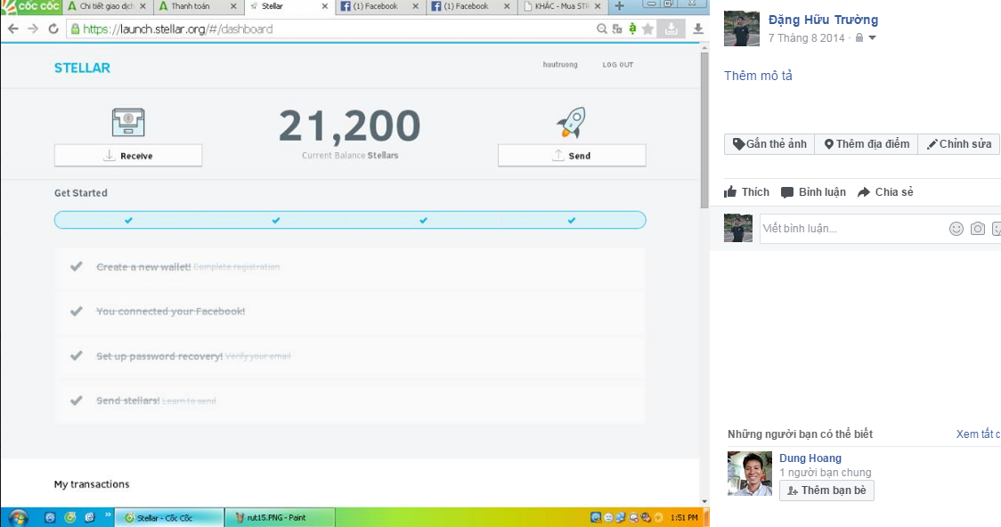Viewport: 1001px width, 527px height.
Task: Click the second check in Get Started progress bar
Action: 276,220
